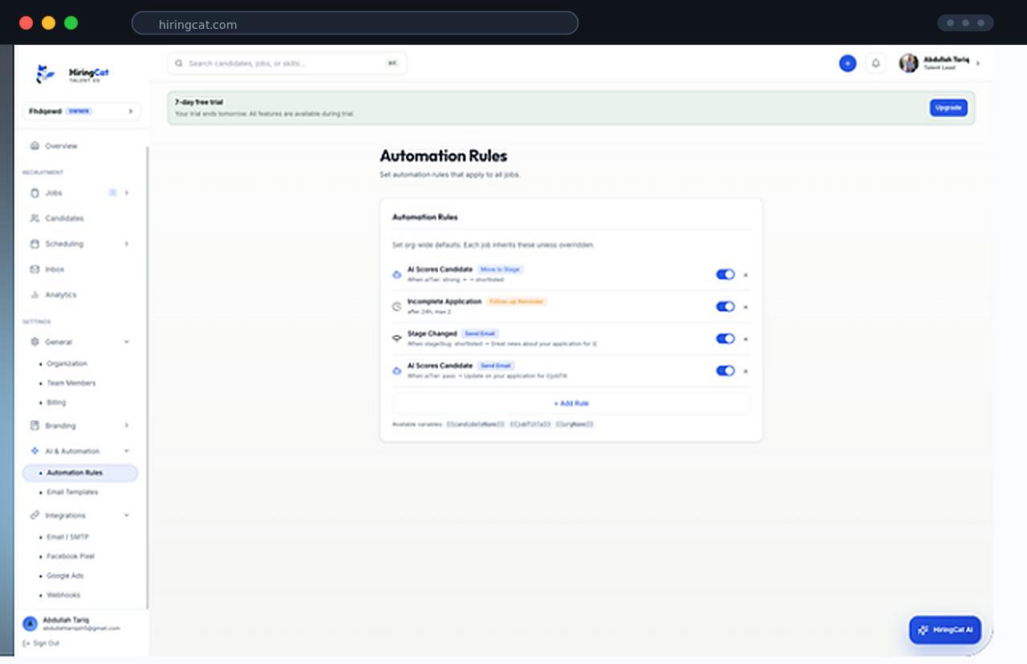Collapse the General section chevron
1027x664 pixels.
point(127,342)
